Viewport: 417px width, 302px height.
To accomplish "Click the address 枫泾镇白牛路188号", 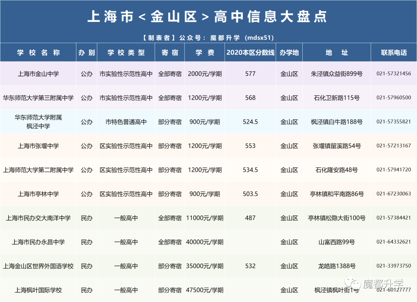I will (337, 122).
